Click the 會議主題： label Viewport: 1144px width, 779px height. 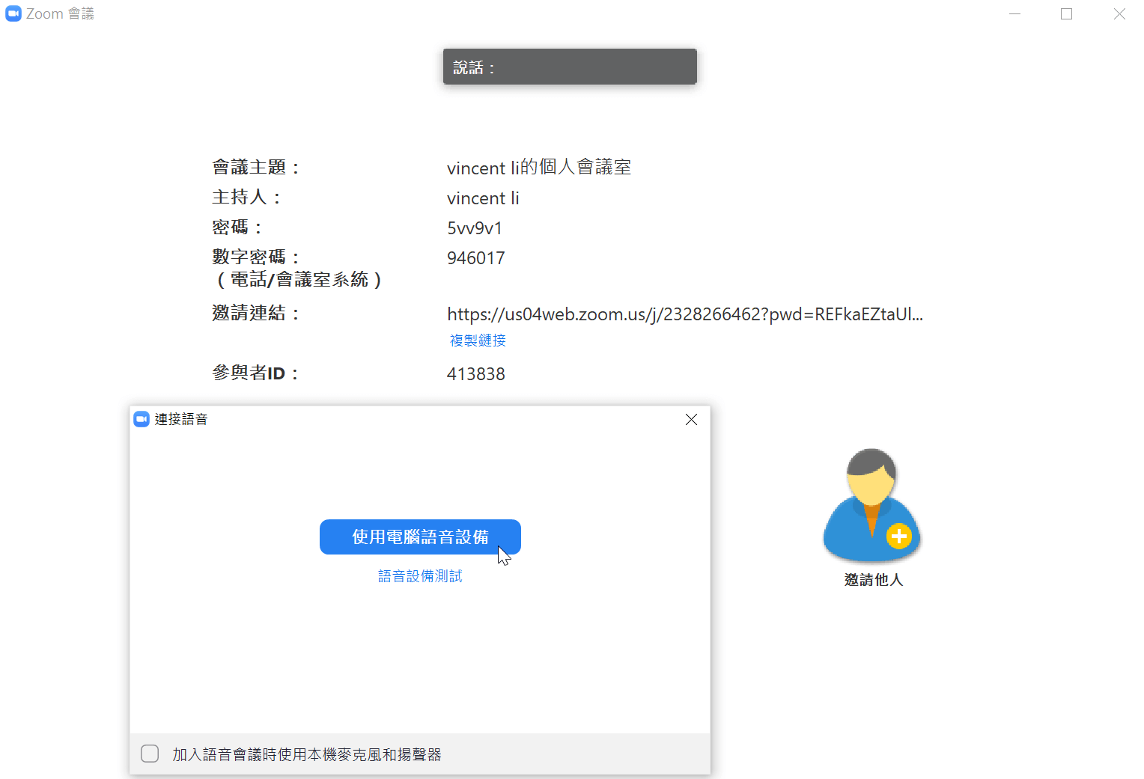[256, 168]
